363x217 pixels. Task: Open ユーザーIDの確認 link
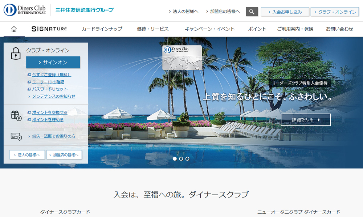click(48, 82)
